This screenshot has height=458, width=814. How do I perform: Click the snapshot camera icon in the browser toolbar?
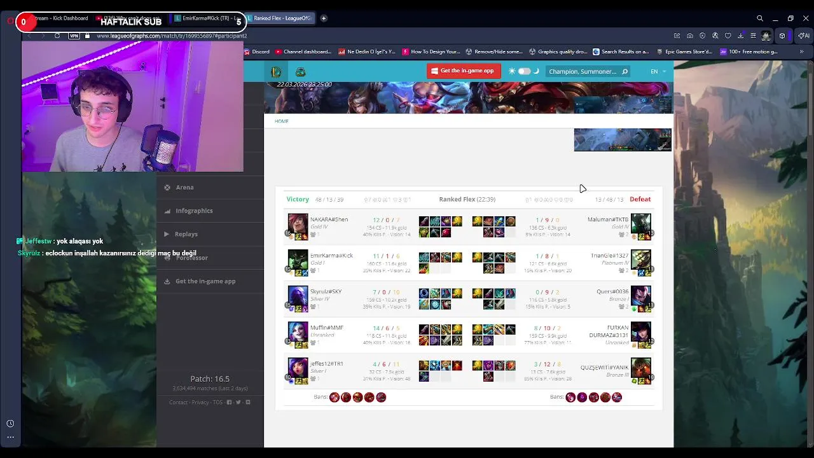click(x=690, y=36)
